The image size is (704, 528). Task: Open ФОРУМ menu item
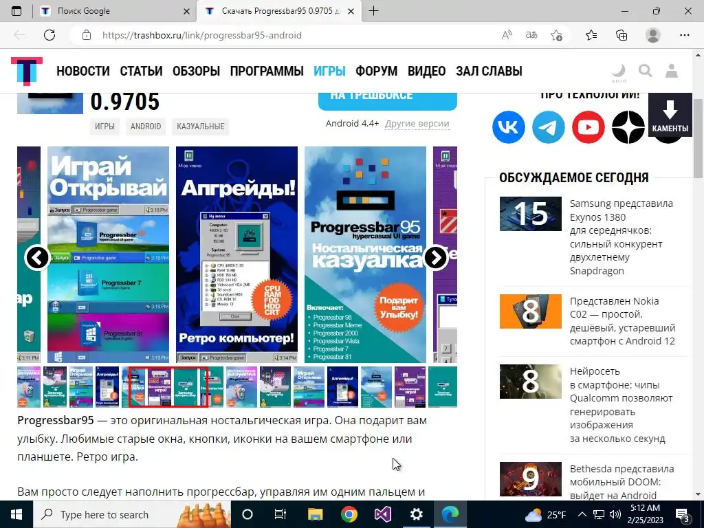click(x=377, y=71)
